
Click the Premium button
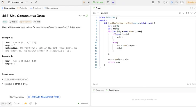click(191, 2)
